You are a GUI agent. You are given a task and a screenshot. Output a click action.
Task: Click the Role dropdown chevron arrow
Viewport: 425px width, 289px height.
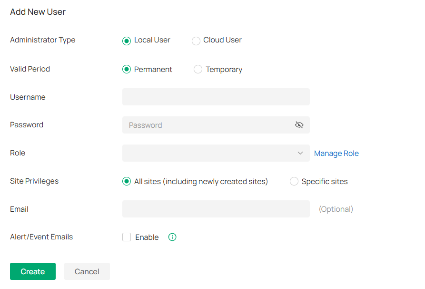click(300, 153)
